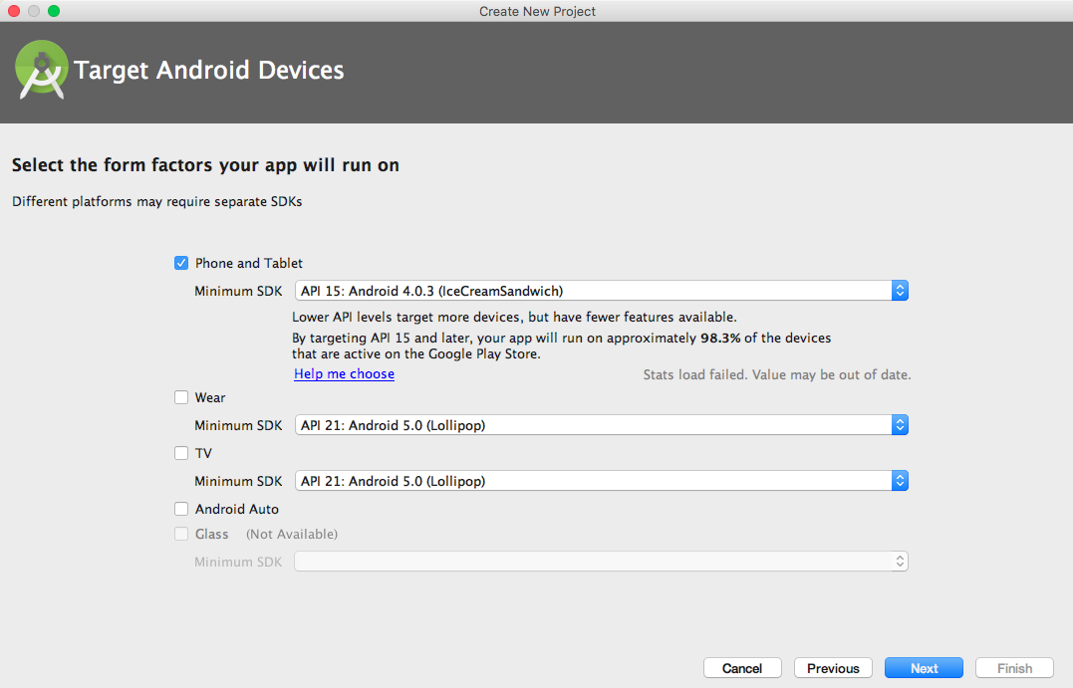
Task: Click the 'Help me choose' link
Action: (x=344, y=374)
